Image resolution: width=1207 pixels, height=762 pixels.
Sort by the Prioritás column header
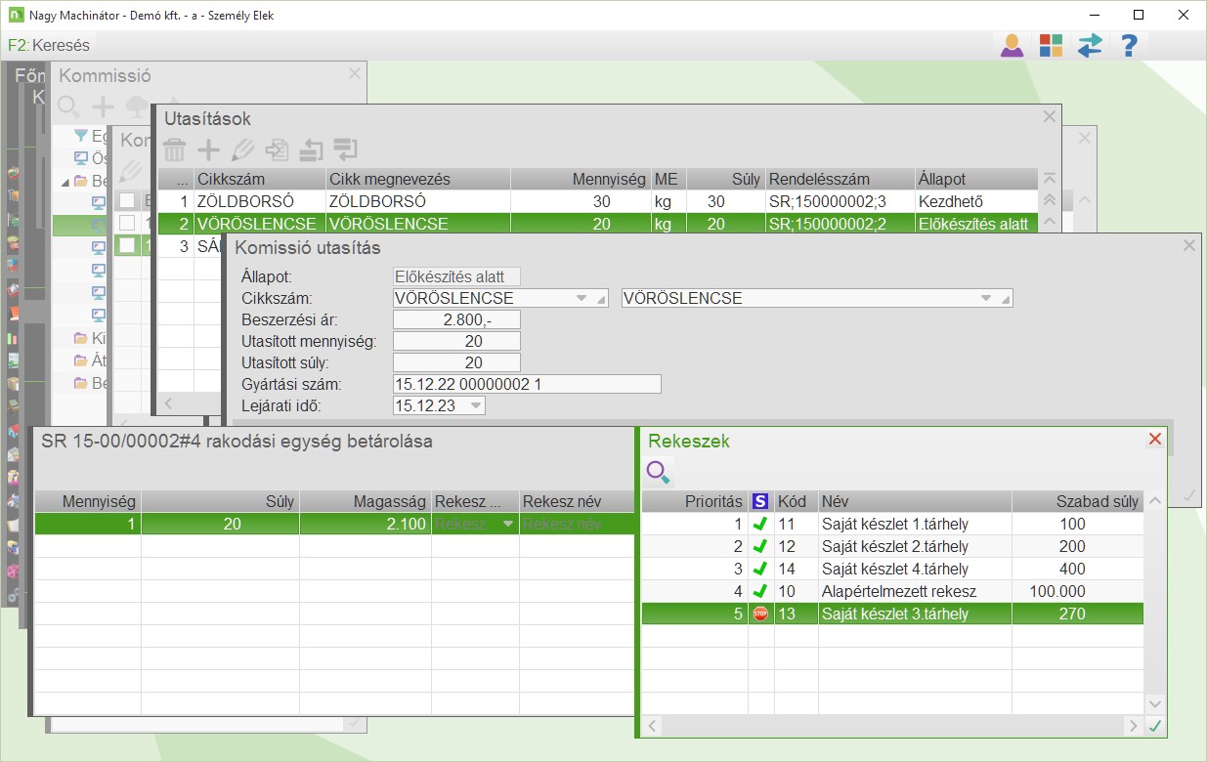click(695, 501)
